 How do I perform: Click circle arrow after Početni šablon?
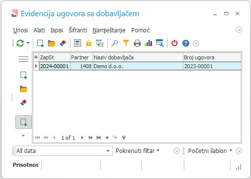(239, 151)
